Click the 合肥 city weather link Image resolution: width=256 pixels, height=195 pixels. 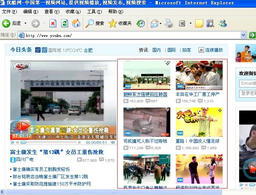pyautogui.click(x=88, y=50)
